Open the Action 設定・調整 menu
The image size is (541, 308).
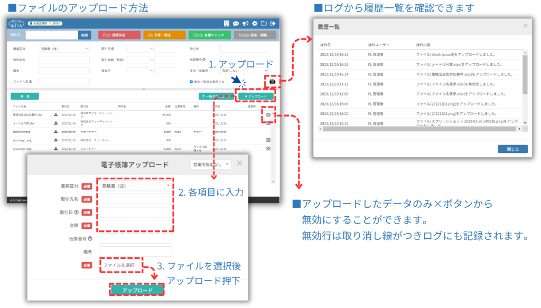255,35
